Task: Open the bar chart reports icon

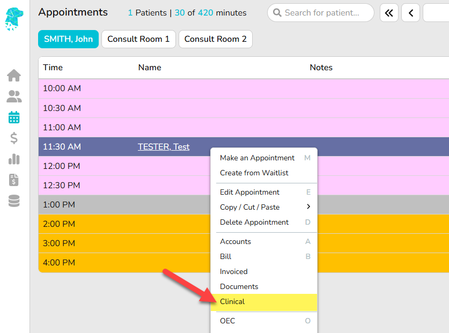Action: tap(14, 159)
